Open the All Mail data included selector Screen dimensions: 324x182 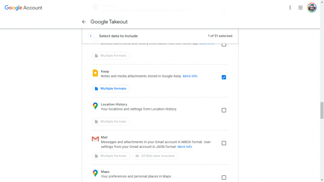pyautogui.click(x=155, y=156)
